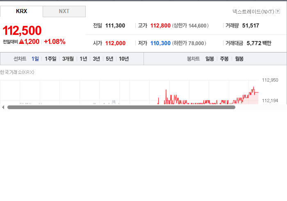The image size is (287, 201).
Task: Select the 10년 line chart period
Action: 124,59
